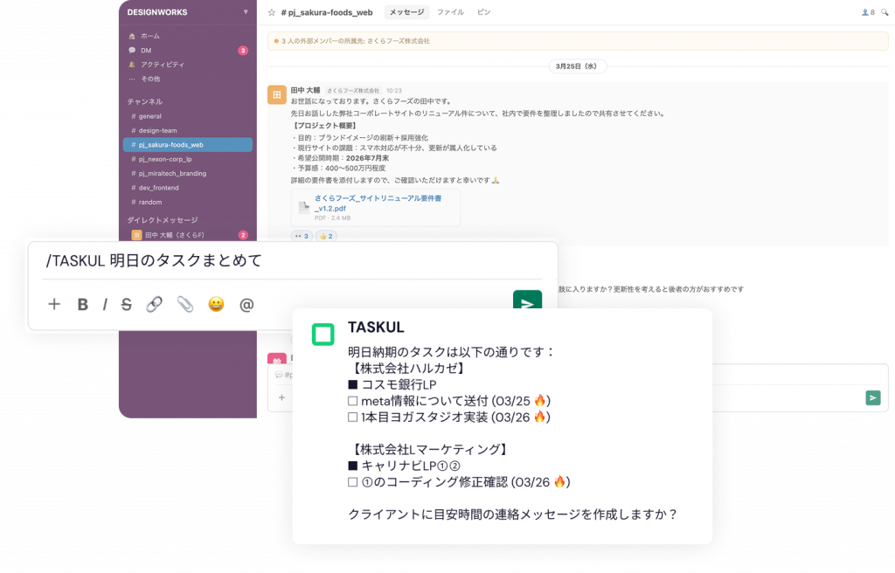Click the speech bubble icon beside DM

(133, 50)
